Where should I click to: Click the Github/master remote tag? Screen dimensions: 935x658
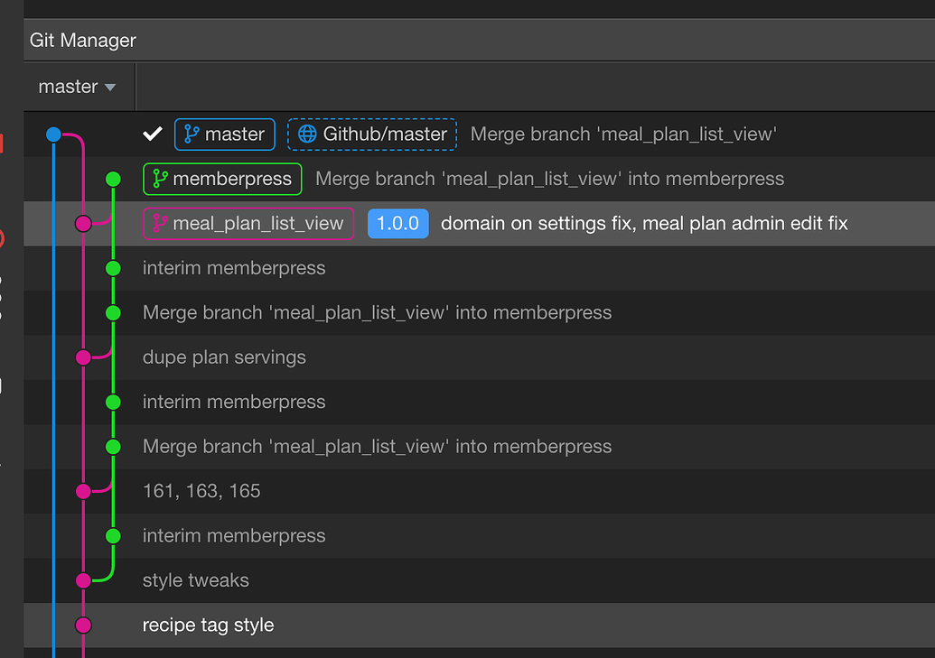372,134
